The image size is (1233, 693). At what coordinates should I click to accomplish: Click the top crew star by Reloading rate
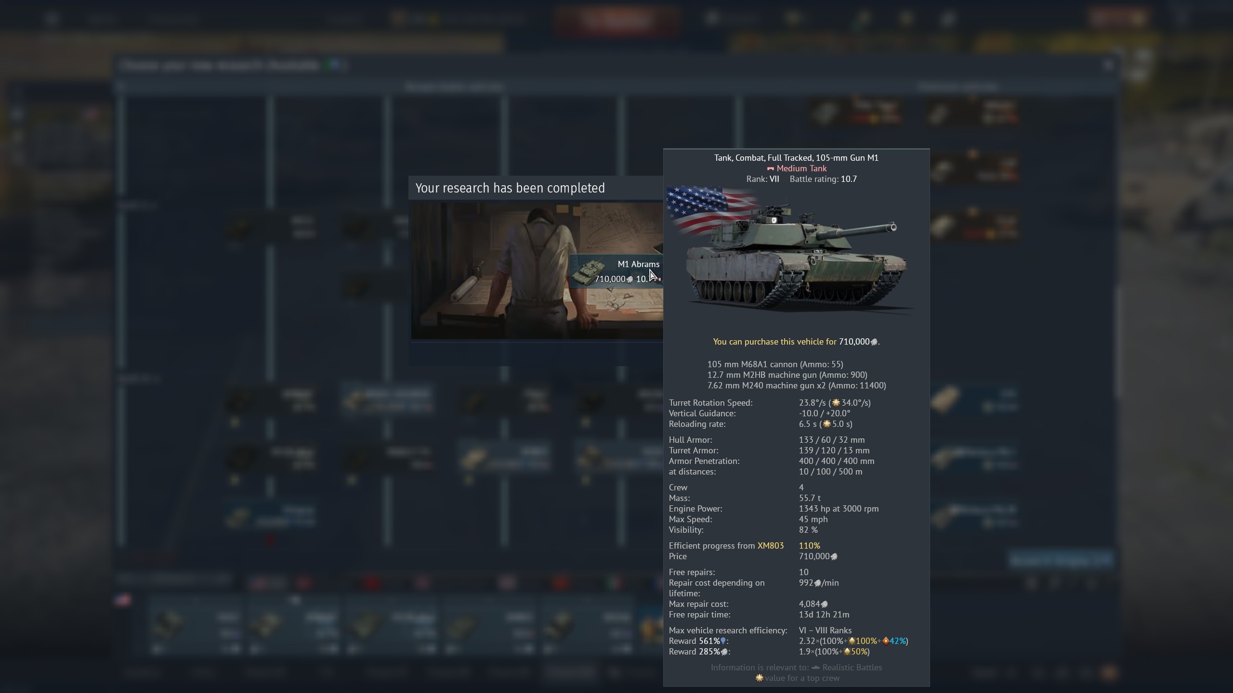pyautogui.click(x=827, y=424)
